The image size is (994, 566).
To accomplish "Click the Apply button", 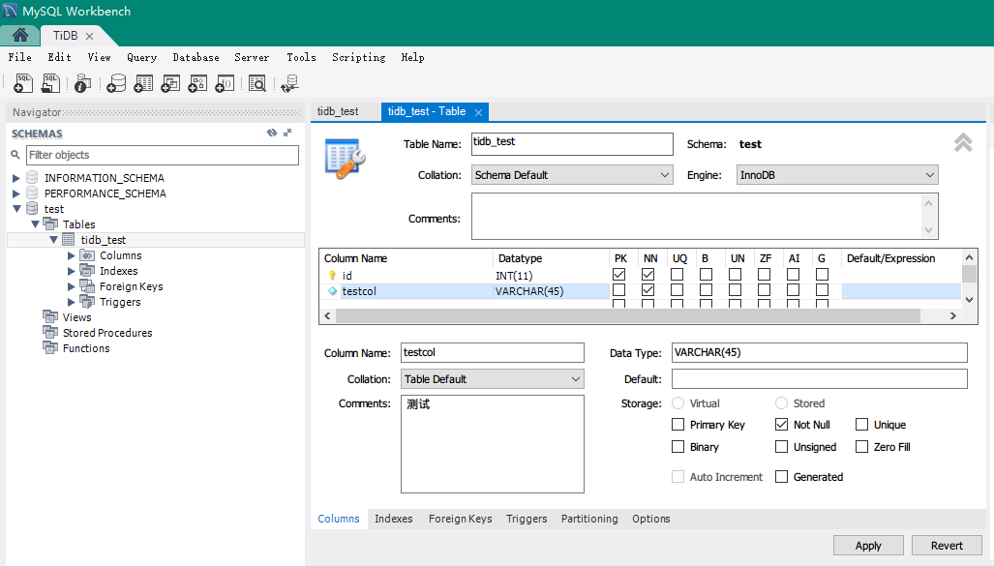I will tap(868, 546).
